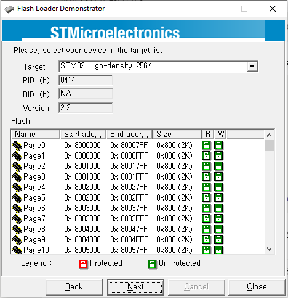Screen dimensions: 288x298
Task: Select end address 0x 80047FF
Action: click(129, 230)
